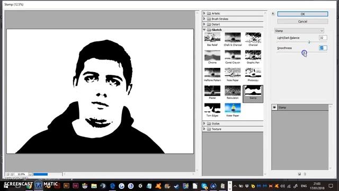
Task: Select the Stamp effect layer row
Action: click(300, 107)
